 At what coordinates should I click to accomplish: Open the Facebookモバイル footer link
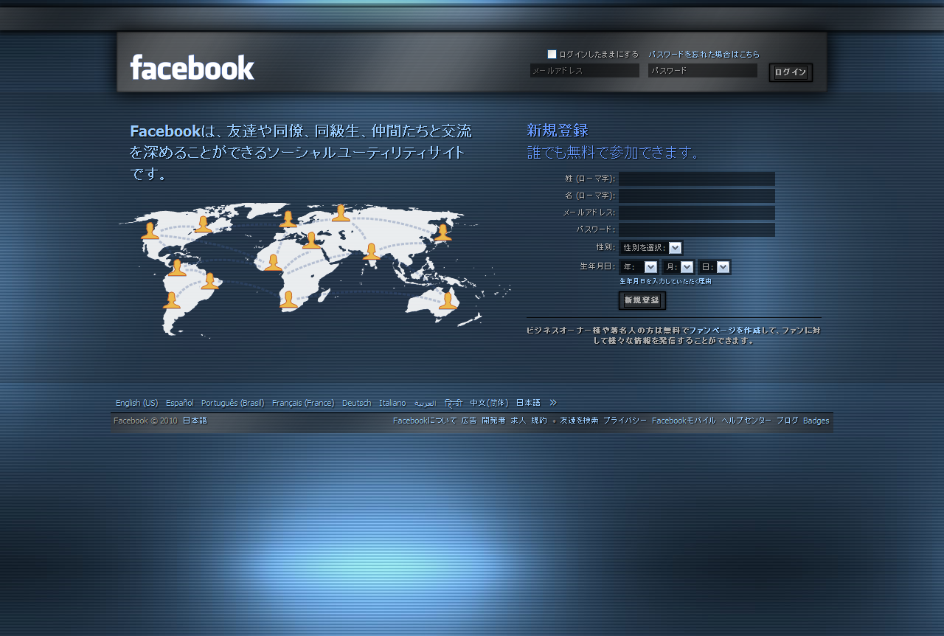tap(684, 421)
